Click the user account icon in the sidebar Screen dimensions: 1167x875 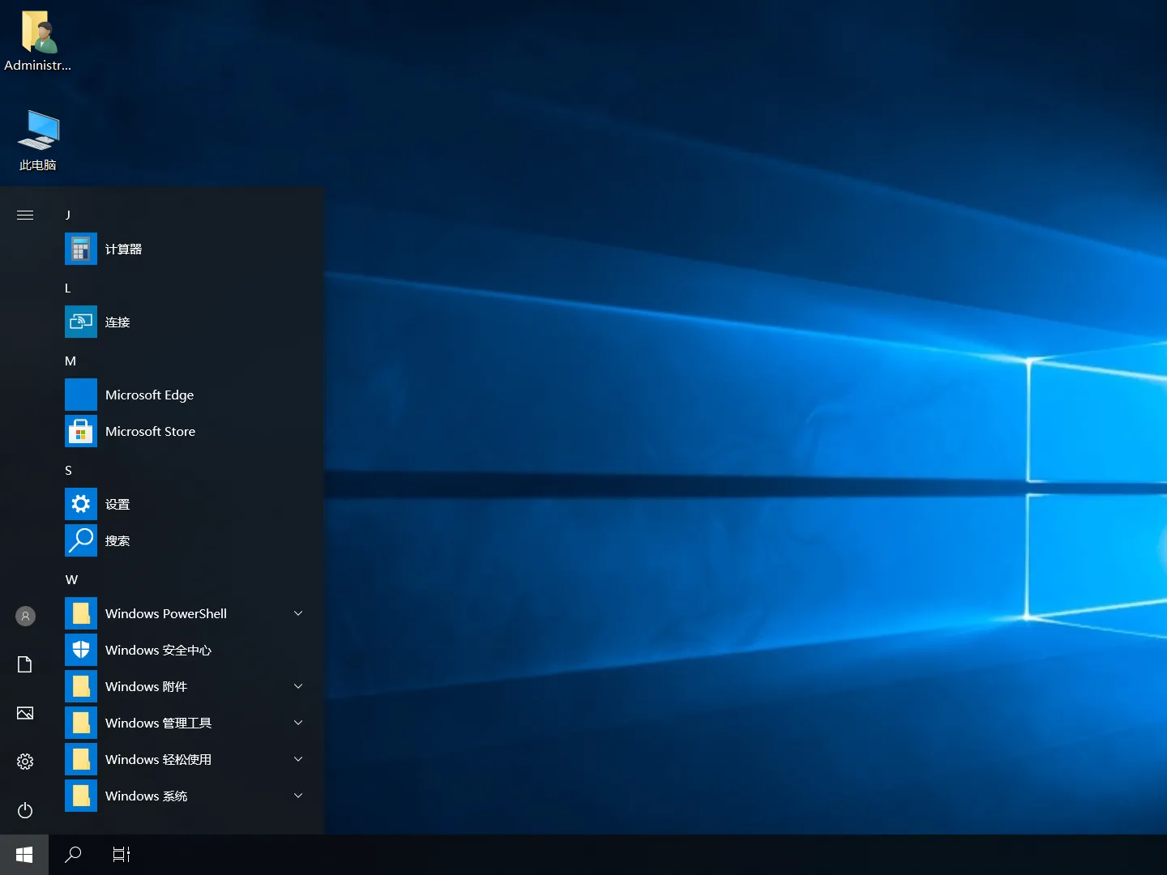pyautogui.click(x=24, y=616)
